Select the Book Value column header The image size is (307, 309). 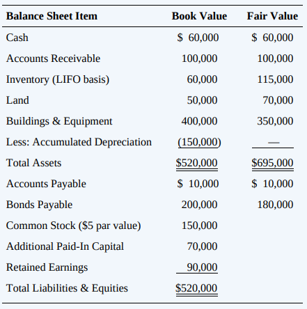point(199,16)
